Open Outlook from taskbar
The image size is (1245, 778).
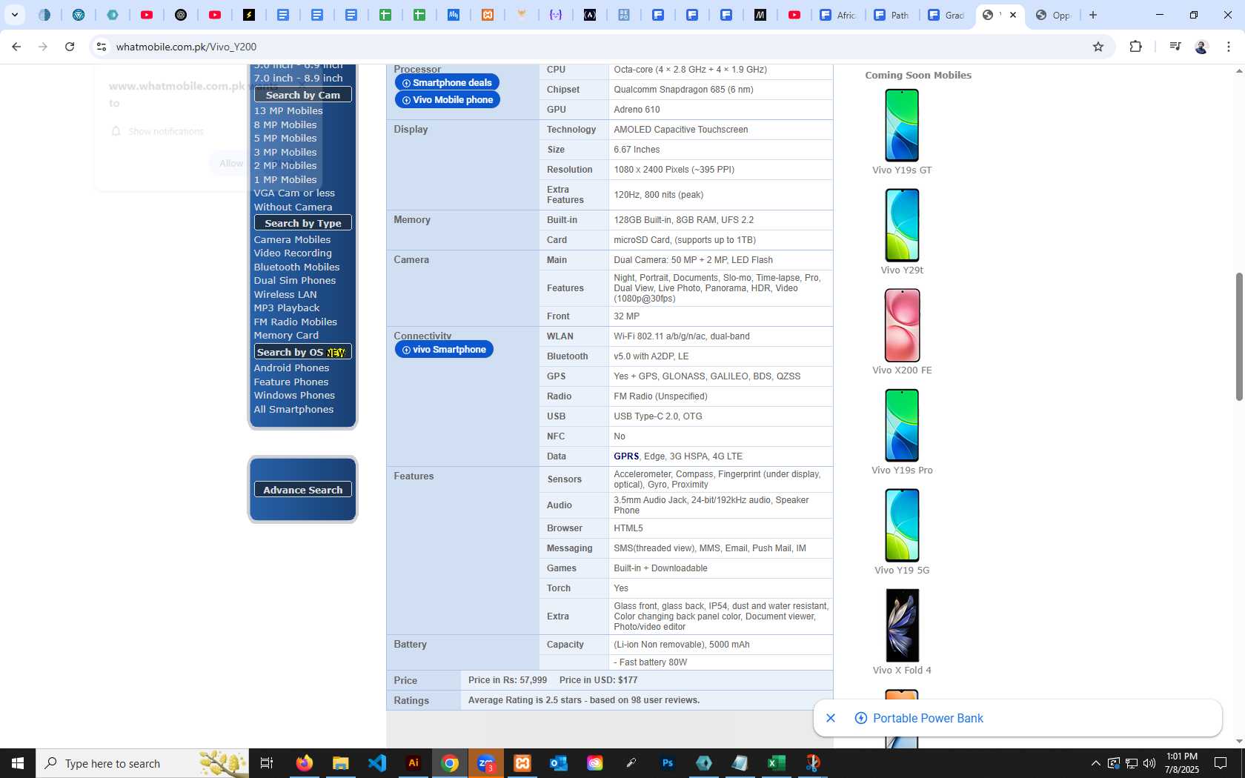click(x=559, y=763)
